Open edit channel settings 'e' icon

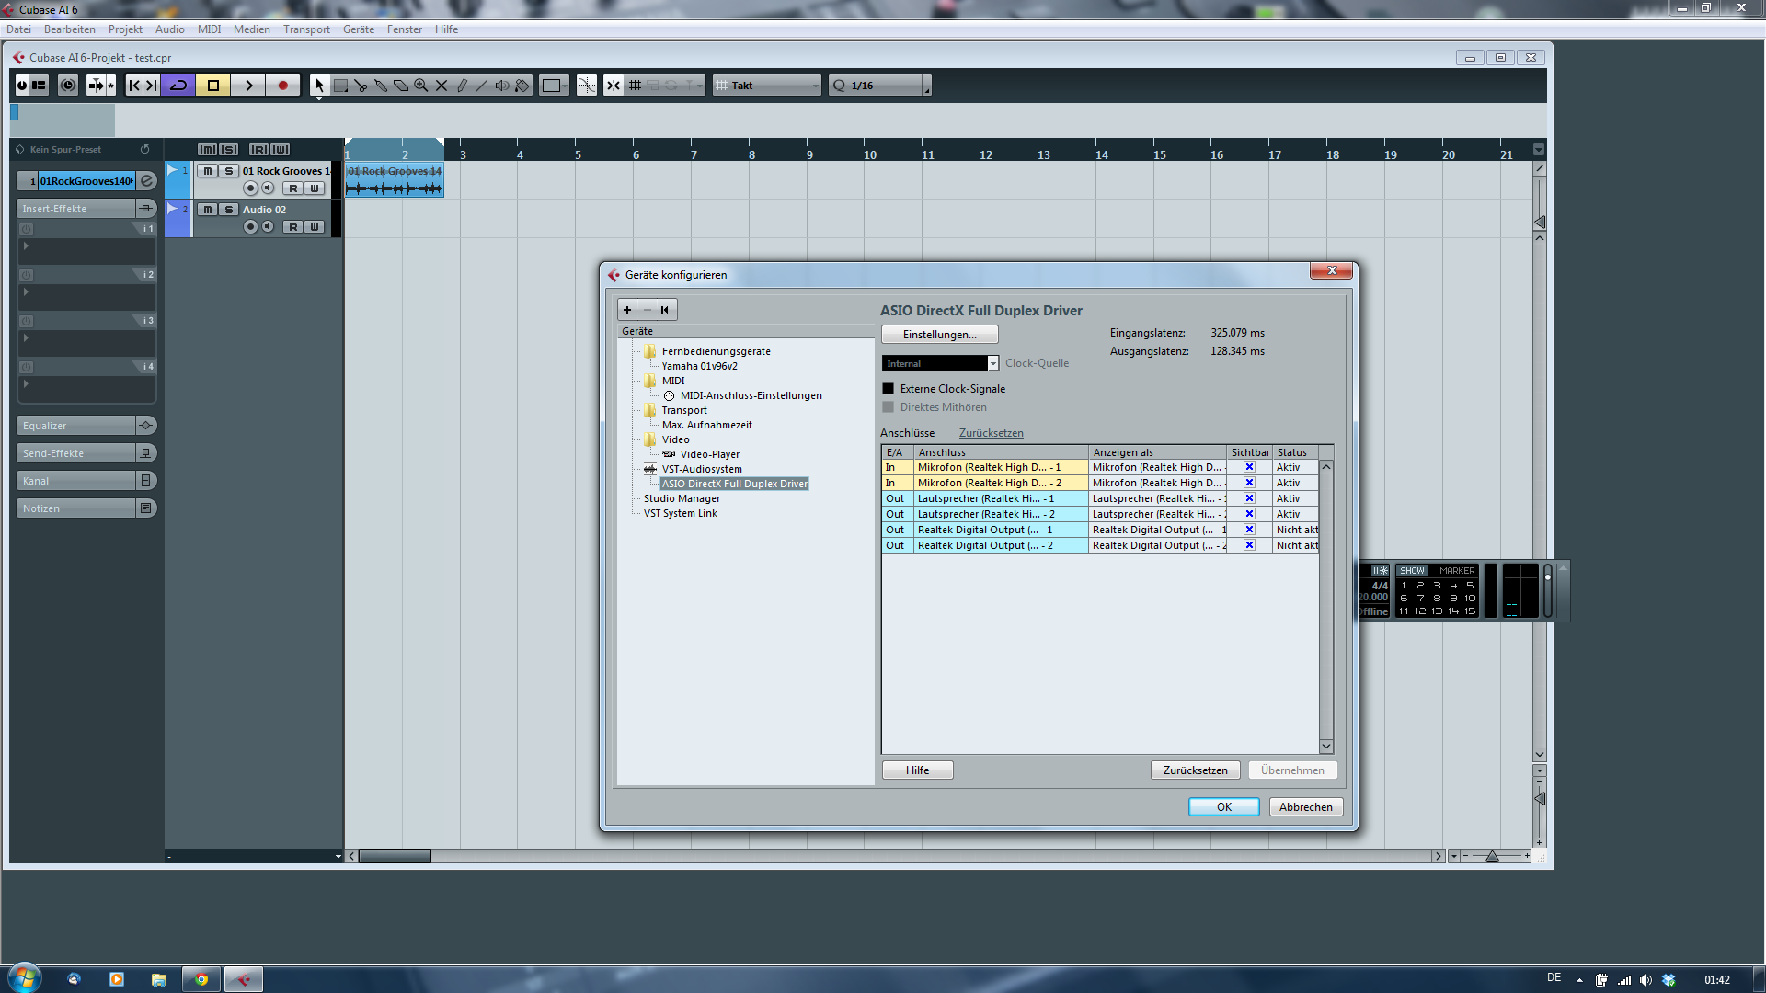point(147,181)
